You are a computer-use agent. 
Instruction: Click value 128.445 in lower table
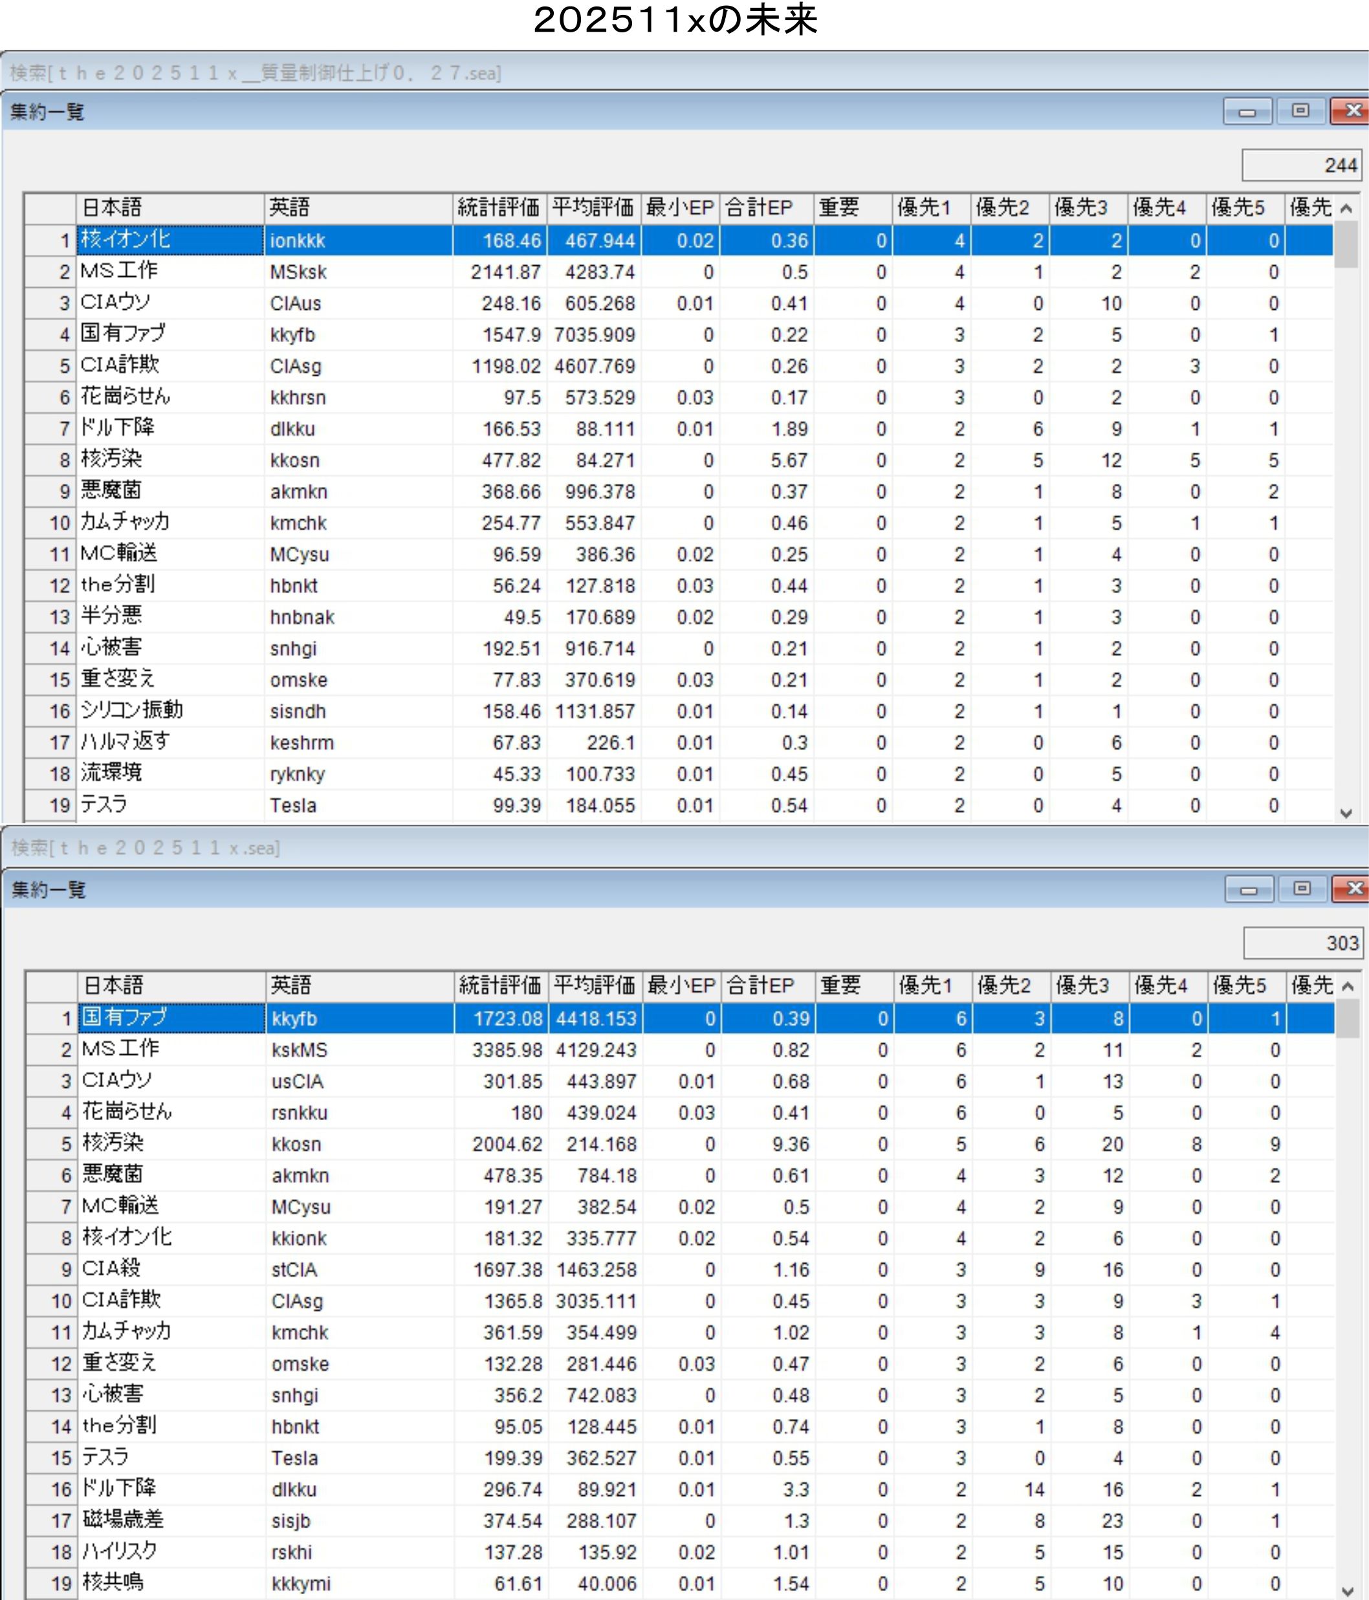[596, 1426]
